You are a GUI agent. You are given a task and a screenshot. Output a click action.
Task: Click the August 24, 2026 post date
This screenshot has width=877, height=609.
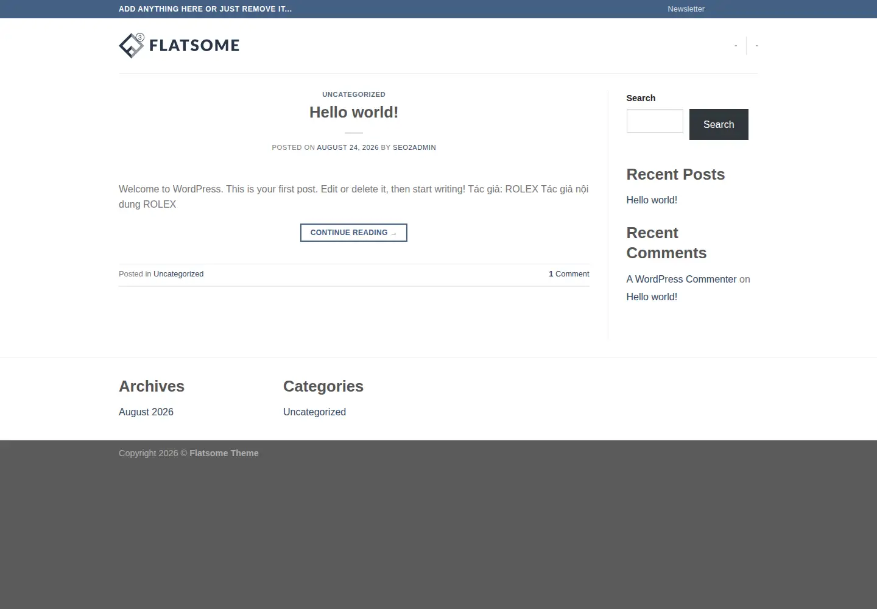(348, 147)
